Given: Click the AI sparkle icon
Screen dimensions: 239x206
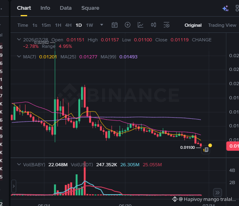Looking at the screenshot, I should [x=226, y=8].
